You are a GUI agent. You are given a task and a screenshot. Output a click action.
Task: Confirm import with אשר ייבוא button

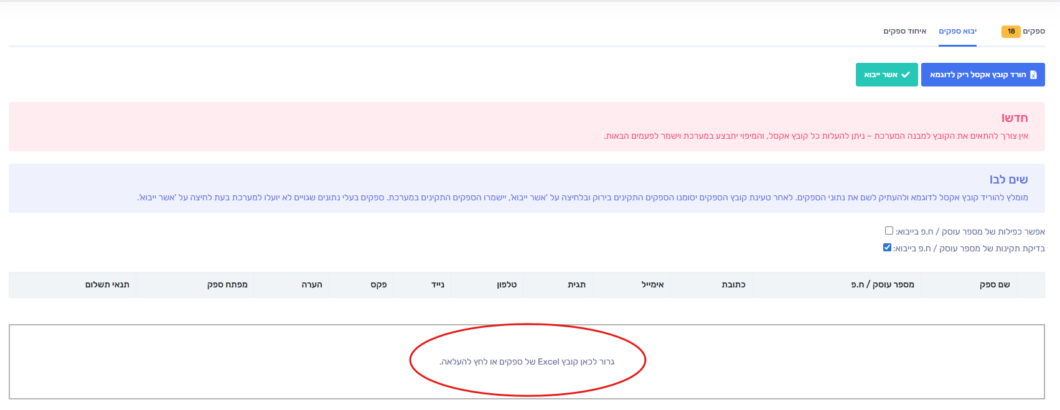[x=887, y=75]
